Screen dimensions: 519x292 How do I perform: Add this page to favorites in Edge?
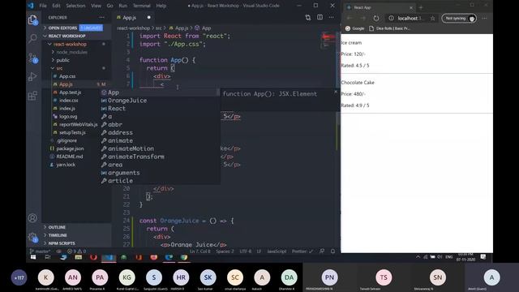coord(432,19)
